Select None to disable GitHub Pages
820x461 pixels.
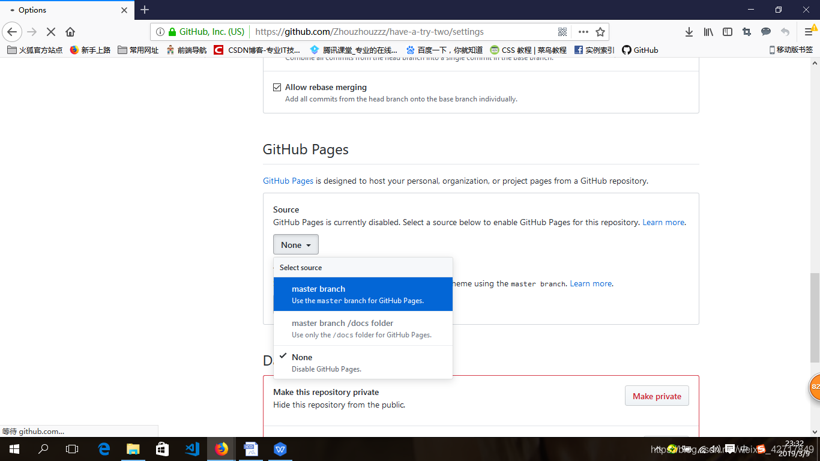pyautogui.click(x=363, y=363)
